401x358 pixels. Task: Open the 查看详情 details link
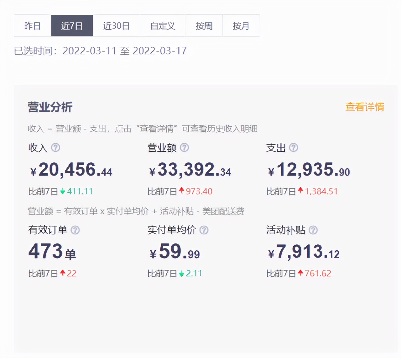click(365, 107)
